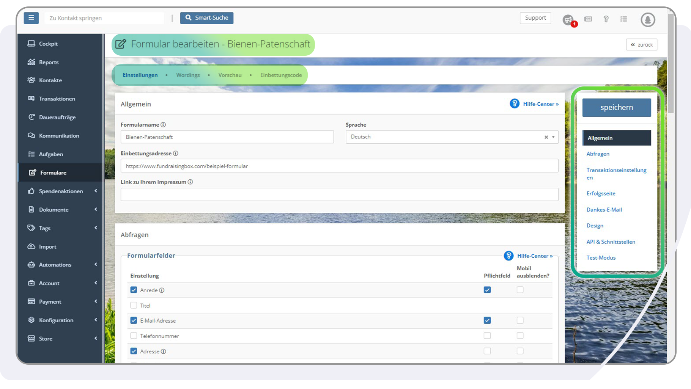Open the announcements megaphone icon
Image resolution: width=691 pixels, height=389 pixels.
coord(568,20)
